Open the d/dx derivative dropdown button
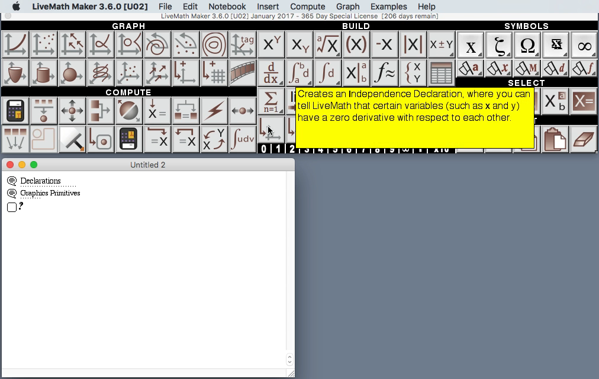599x379 pixels. (270, 73)
